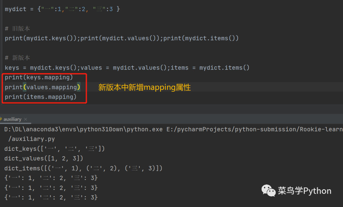Click the keys = mydict.keys() assignment
Screen dimensions: 343x207
42,68
